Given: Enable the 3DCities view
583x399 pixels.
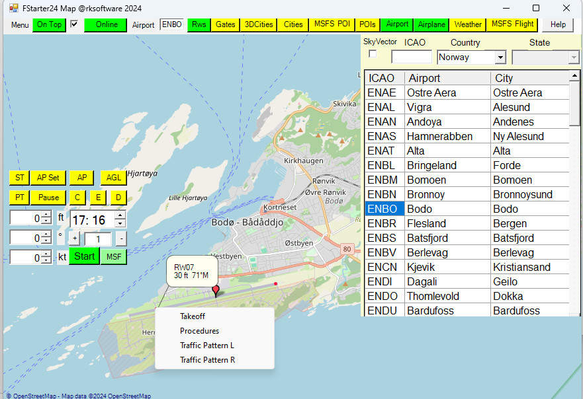Looking at the screenshot, I should 257,24.
